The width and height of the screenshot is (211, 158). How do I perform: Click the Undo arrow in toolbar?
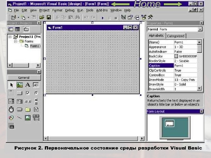point(86,17)
